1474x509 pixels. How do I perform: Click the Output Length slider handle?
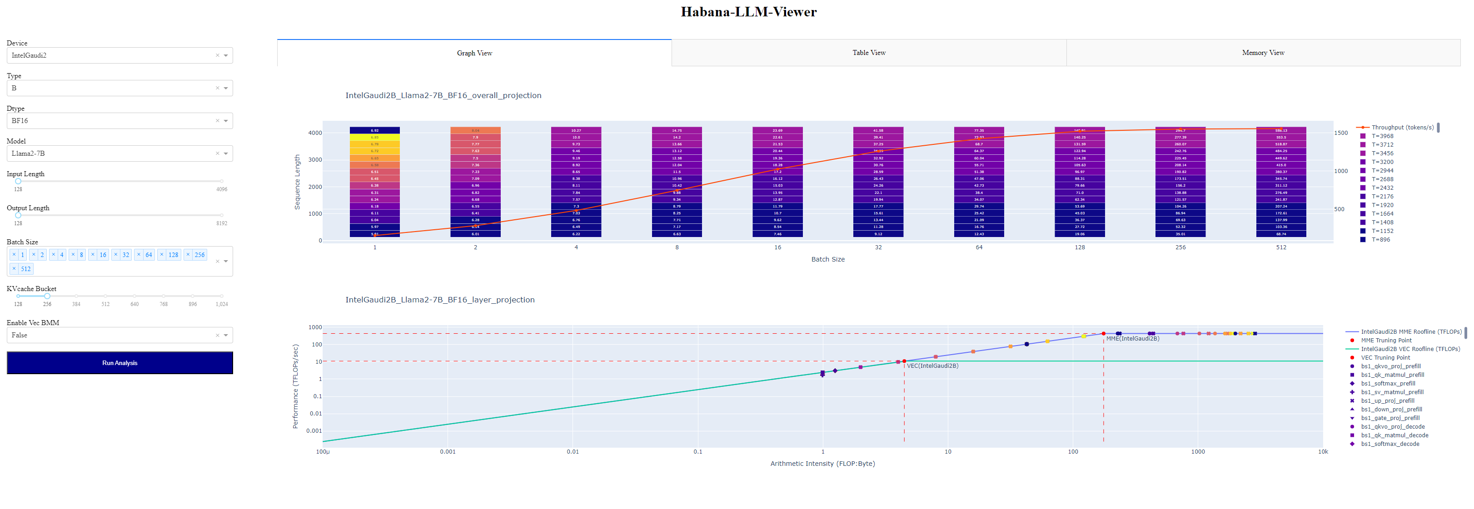pyautogui.click(x=18, y=216)
